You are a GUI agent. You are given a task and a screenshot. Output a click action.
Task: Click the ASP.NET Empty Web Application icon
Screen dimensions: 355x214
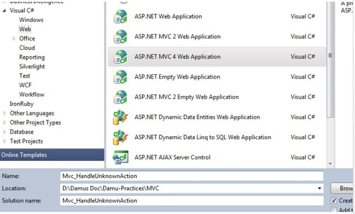click(120, 77)
